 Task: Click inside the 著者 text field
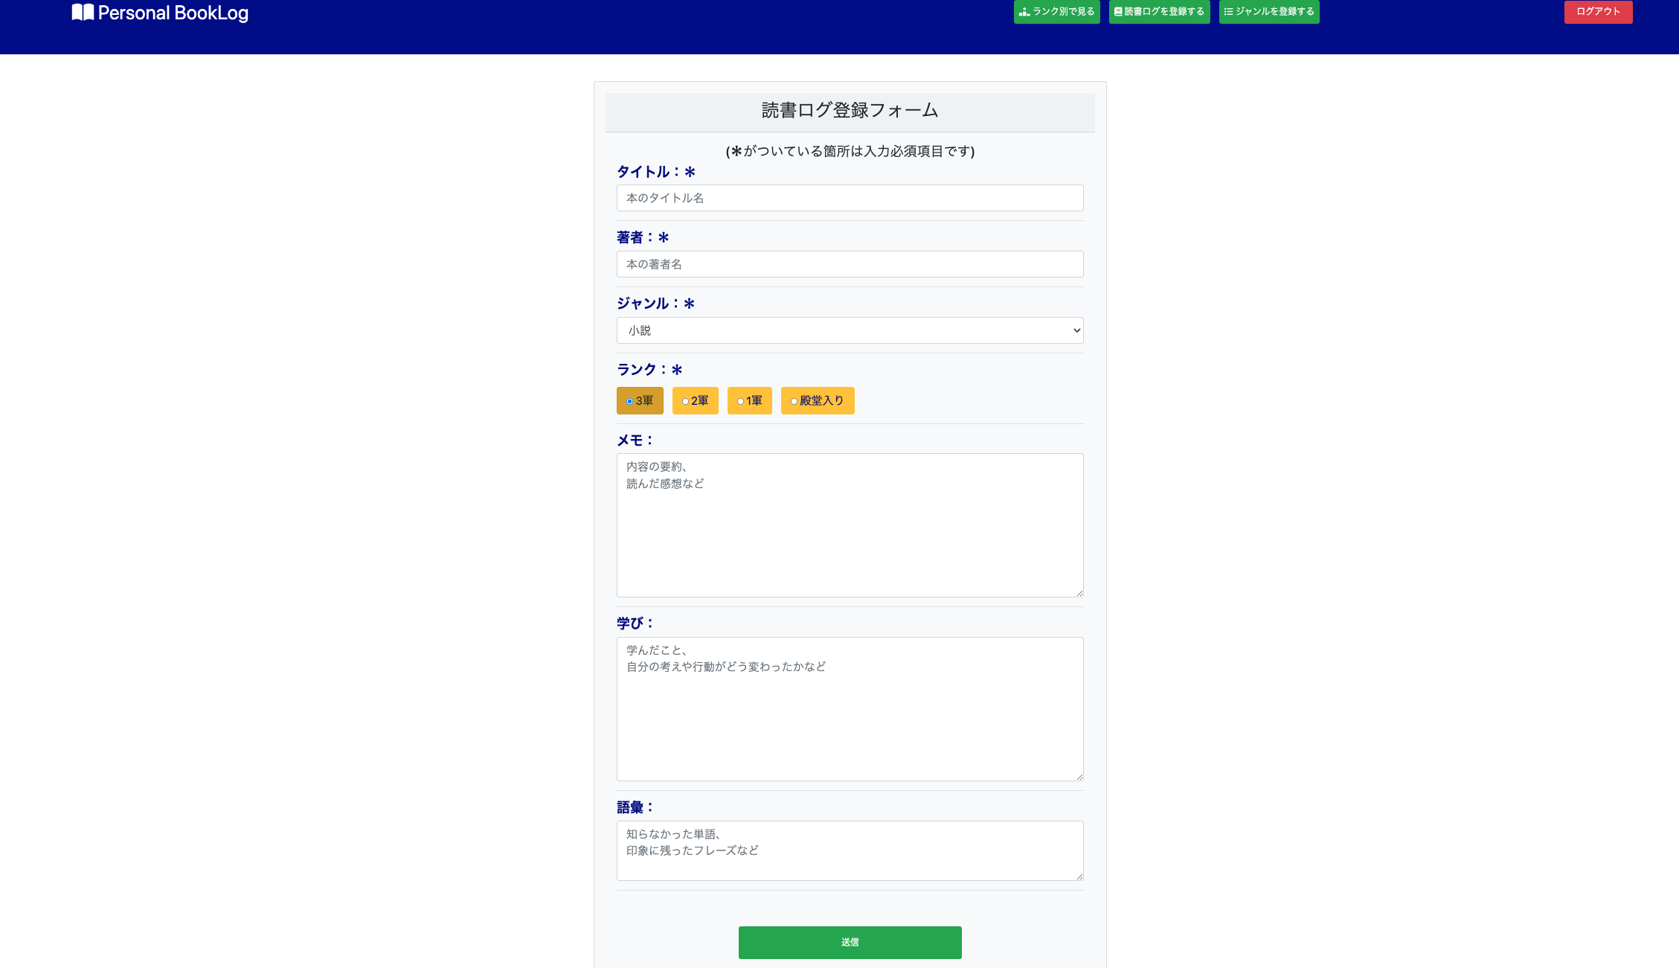tap(850, 264)
